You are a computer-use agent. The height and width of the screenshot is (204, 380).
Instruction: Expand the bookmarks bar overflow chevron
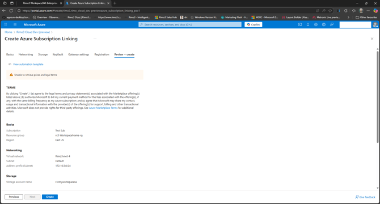point(348,18)
